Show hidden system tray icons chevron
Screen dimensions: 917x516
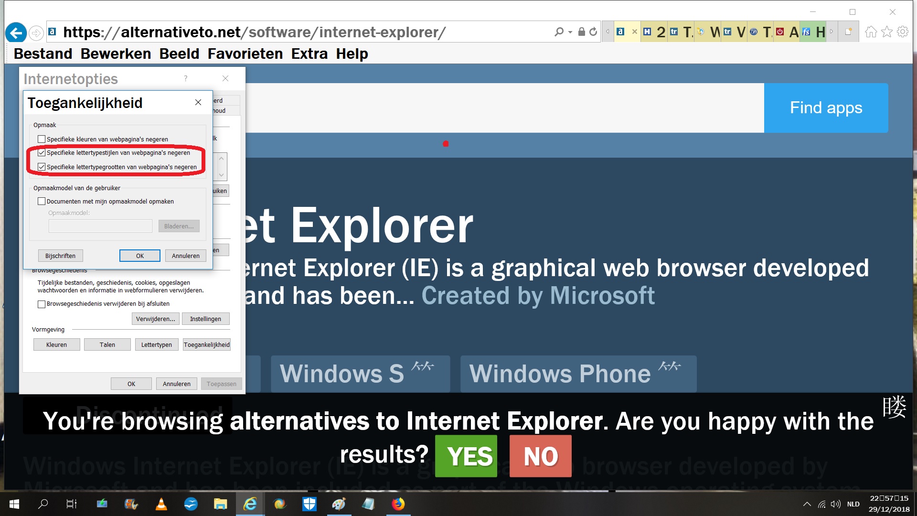(807, 504)
